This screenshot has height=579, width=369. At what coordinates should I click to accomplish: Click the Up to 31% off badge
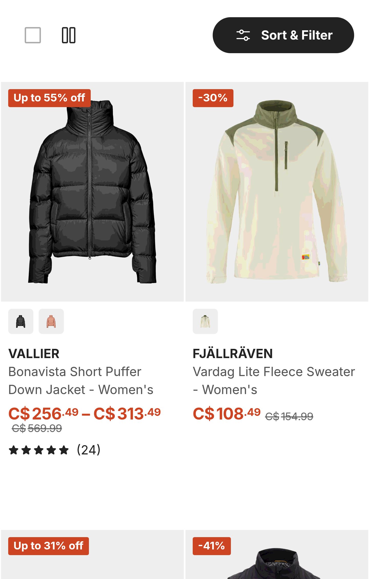pos(48,546)
